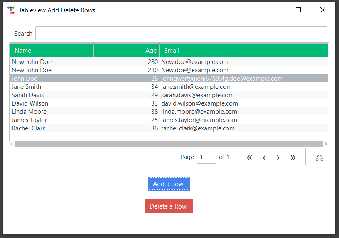This screenshot has width=339, height=238.
Task: Click the app icon in title bar
Action: coord(11,10)
